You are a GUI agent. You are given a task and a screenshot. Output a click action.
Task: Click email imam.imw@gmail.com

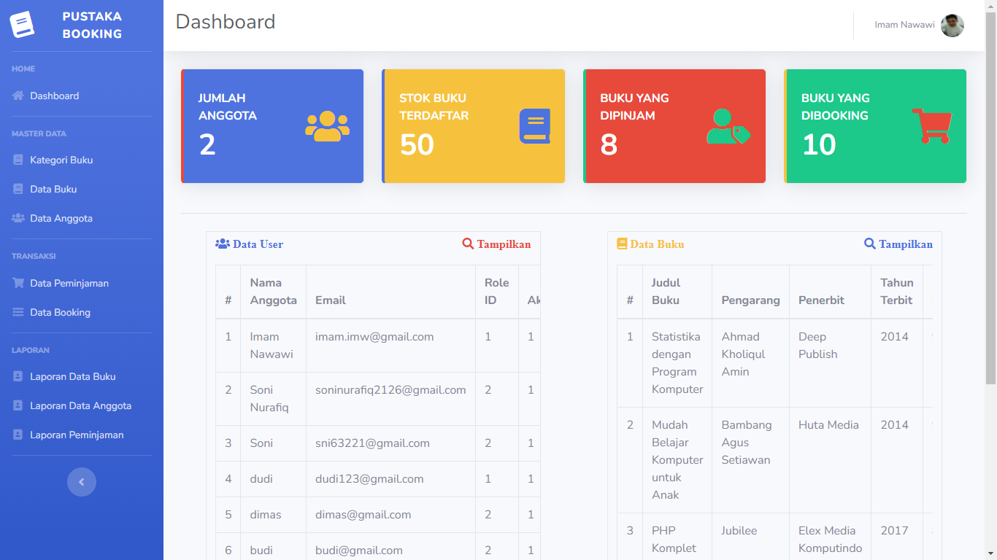tap(374, 337)
